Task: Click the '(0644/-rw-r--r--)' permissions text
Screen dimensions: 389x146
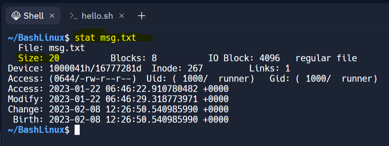Action: click(x=92, y=79)
